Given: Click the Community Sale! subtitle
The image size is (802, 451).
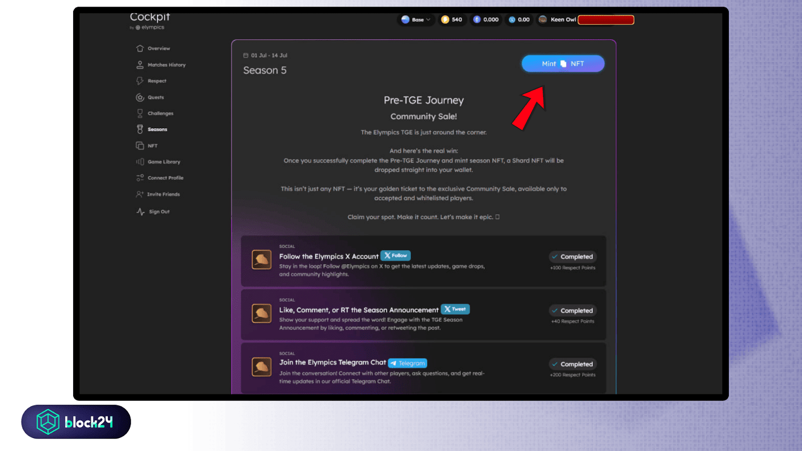Looking at the screenshot, I should [424, 116].
